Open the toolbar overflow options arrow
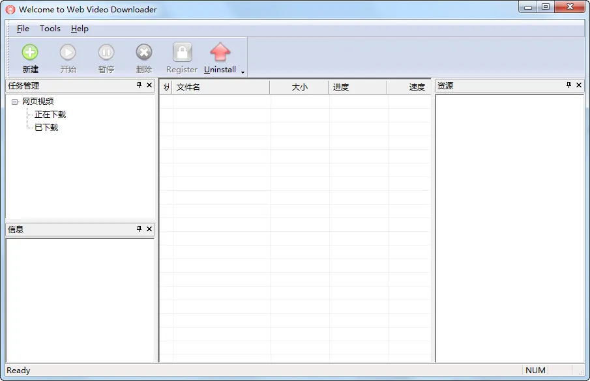This screenshot has height=381, width=590. (x=243, y=72)
